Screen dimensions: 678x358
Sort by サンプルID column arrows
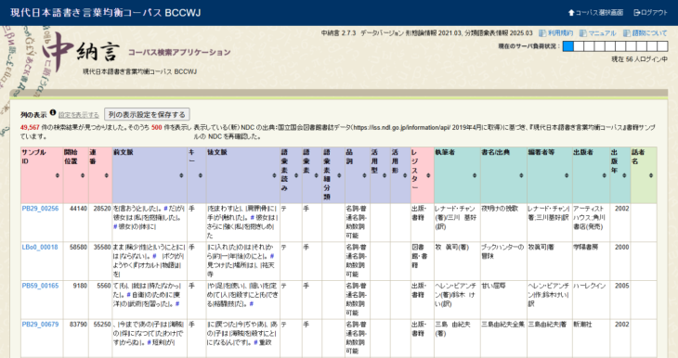coord(57,175)
